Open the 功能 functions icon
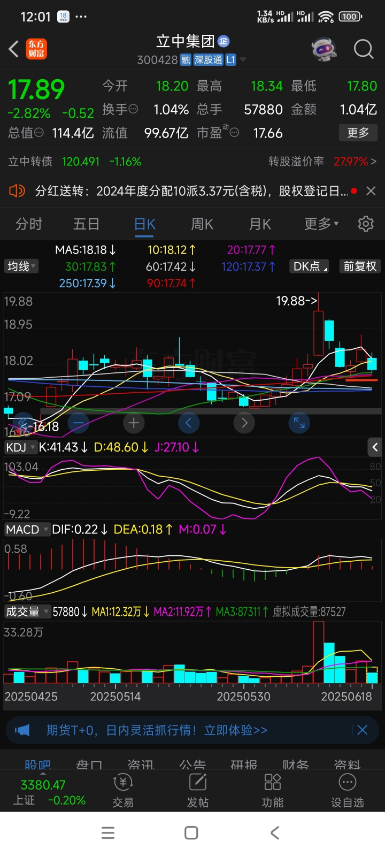 click(x=273, y=791)
